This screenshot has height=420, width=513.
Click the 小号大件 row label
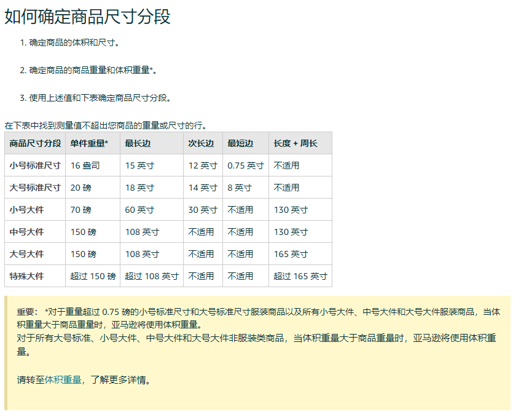click(26, 210)
